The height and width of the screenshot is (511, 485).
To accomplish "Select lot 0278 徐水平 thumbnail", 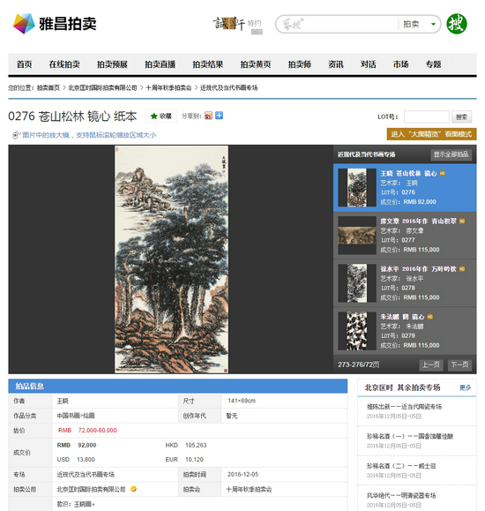I will [357, 283].
